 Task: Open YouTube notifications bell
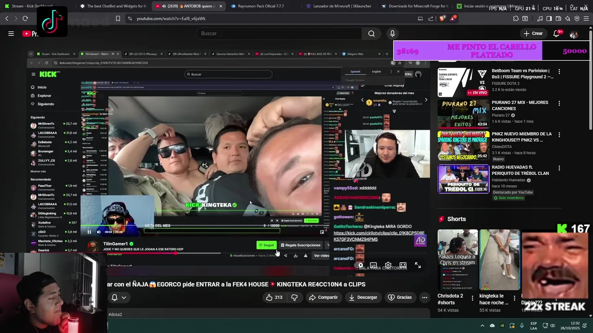tap(557, 33)
